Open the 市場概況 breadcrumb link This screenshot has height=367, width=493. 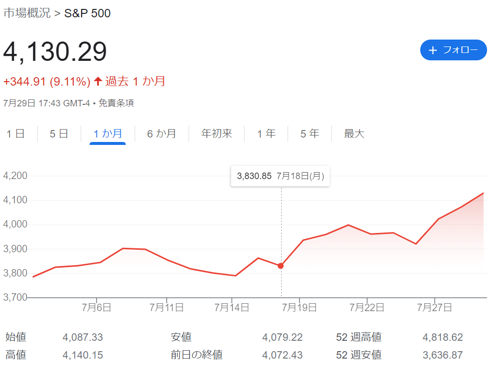[27, 13]
